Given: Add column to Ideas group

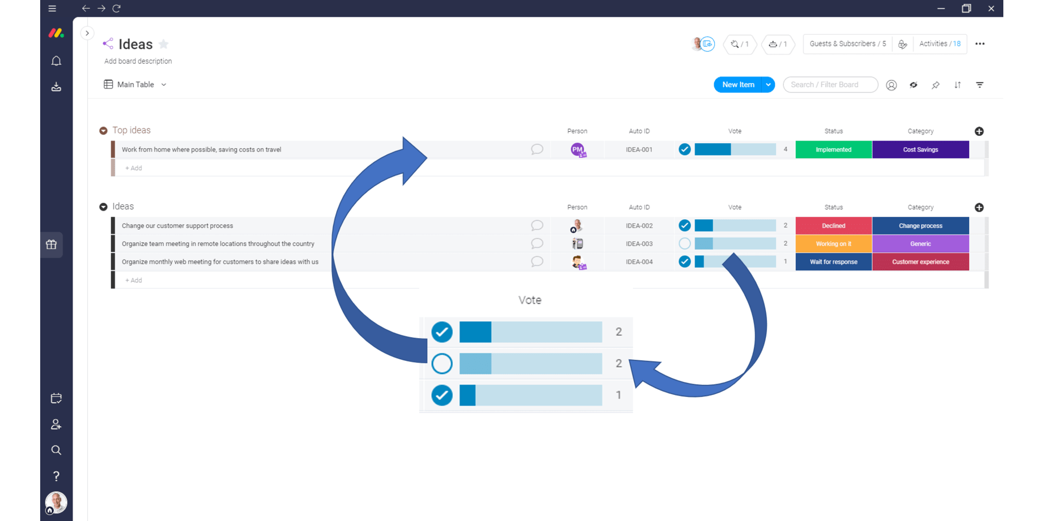Looking at the screenshot, I should 979,207.
